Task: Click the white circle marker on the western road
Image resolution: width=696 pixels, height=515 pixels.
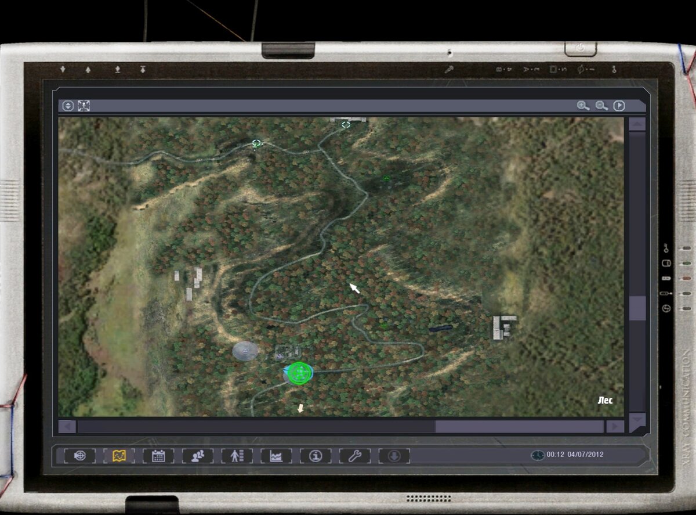Action: 256,143
